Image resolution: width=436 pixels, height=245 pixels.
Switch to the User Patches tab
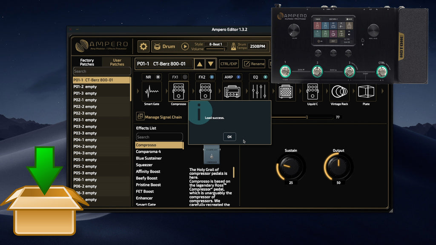click(117, 62)
